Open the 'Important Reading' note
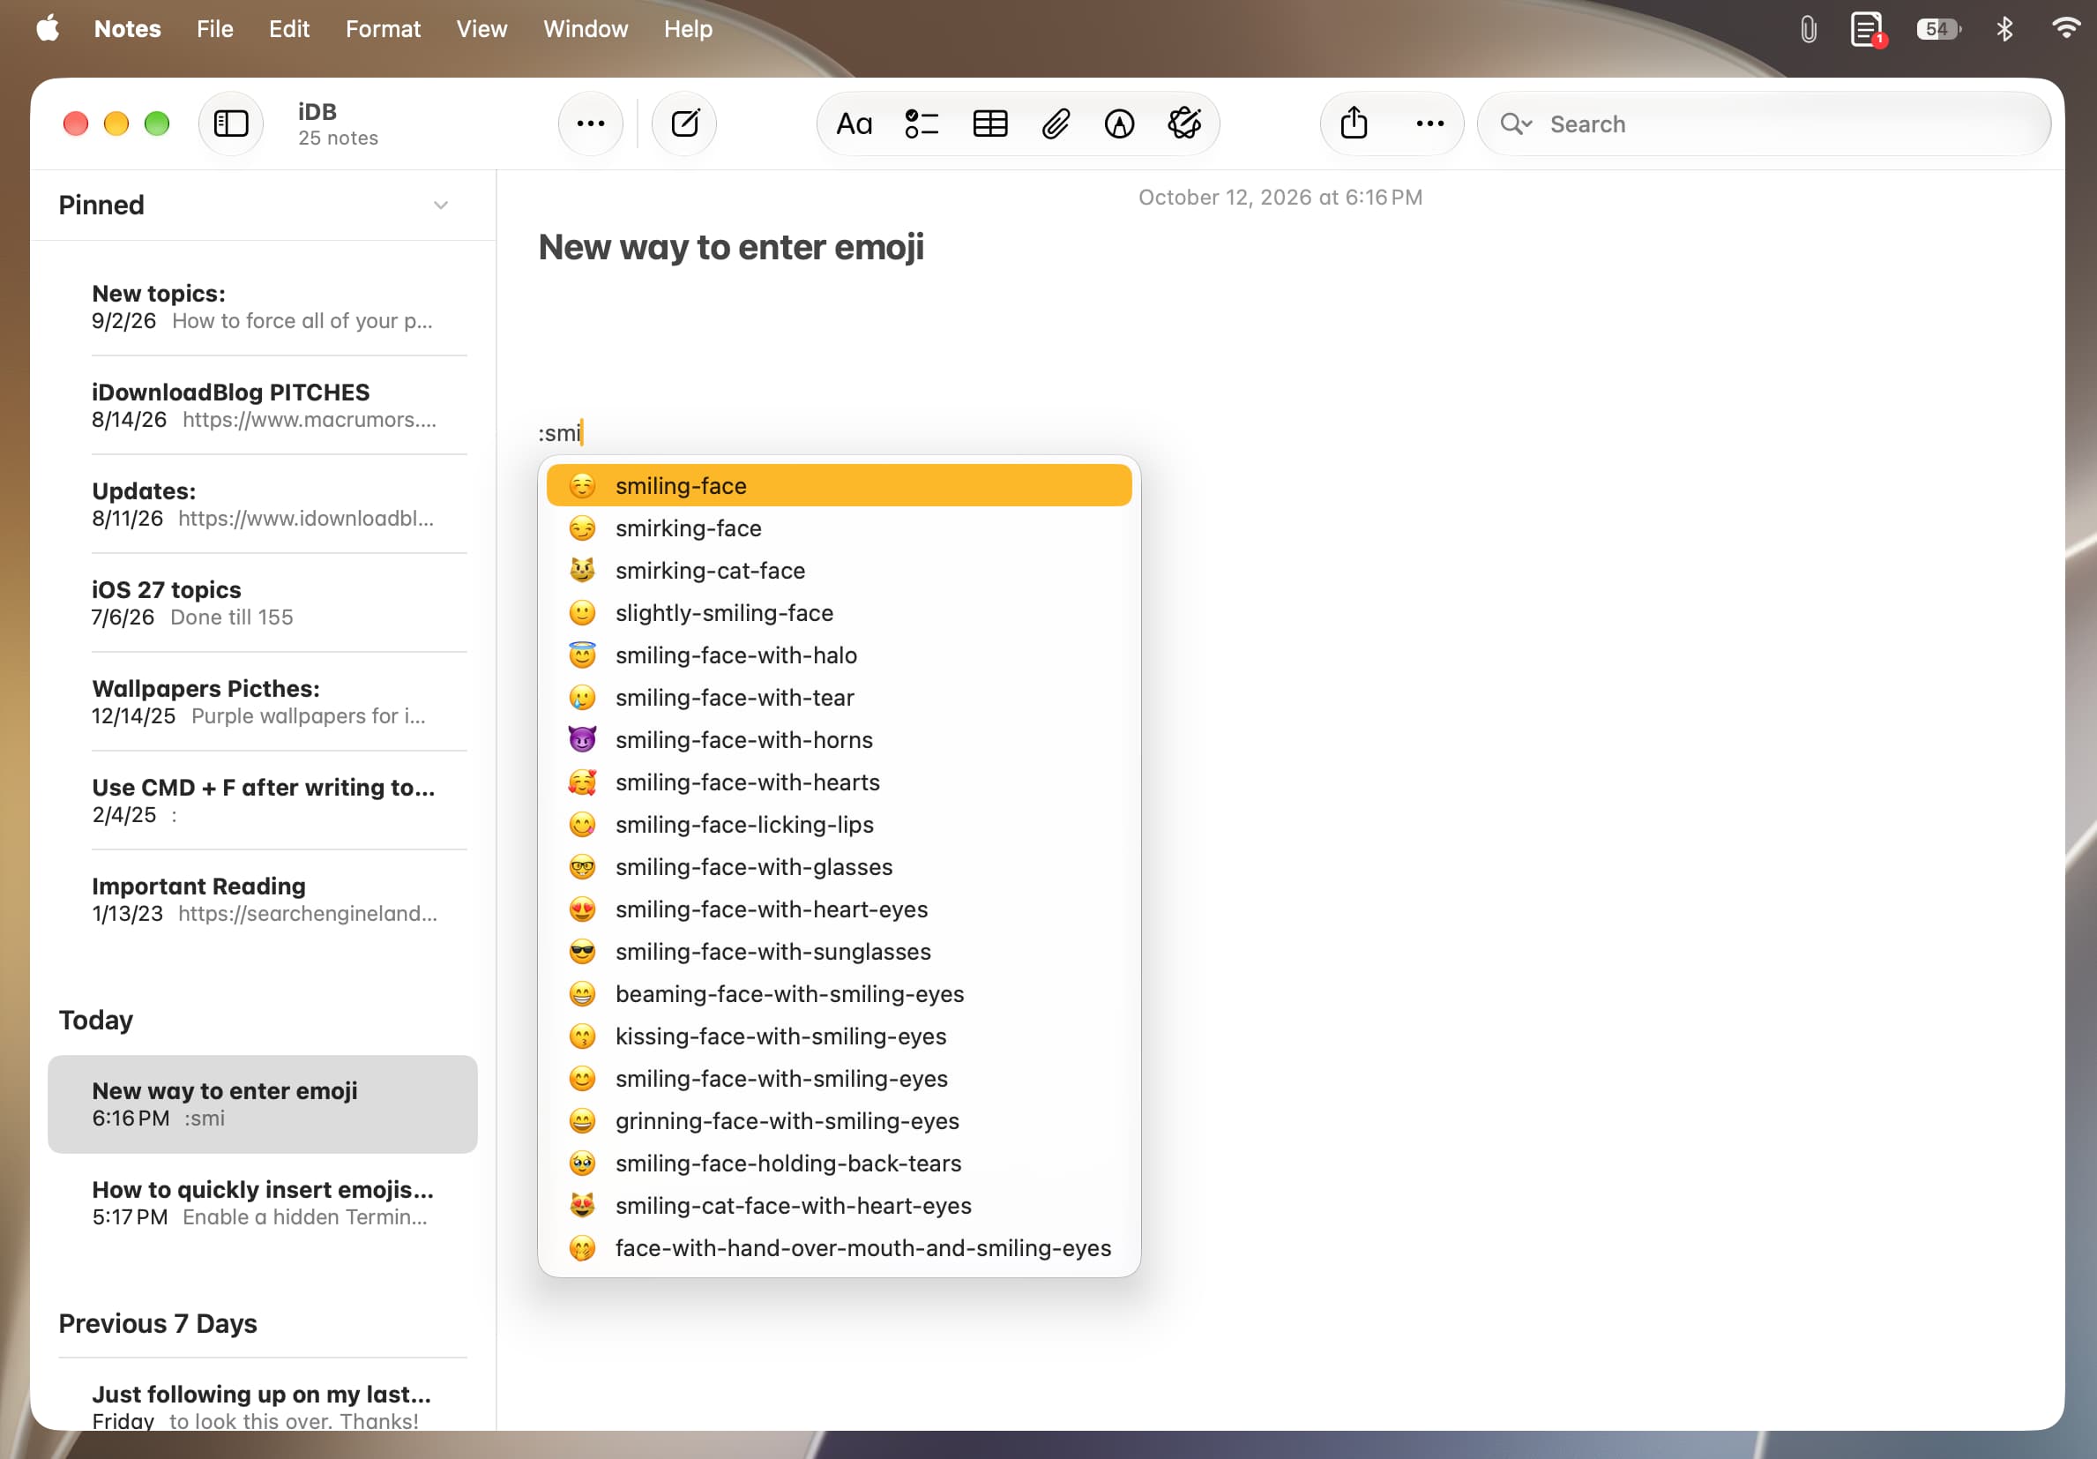 262,898
